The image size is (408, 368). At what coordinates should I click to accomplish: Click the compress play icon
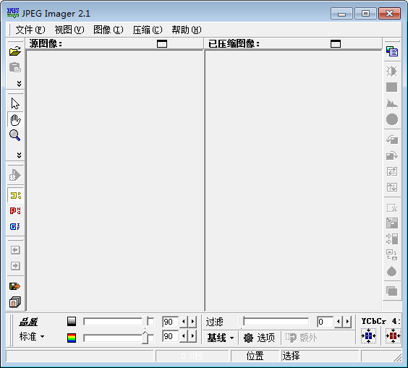(15, 175)
